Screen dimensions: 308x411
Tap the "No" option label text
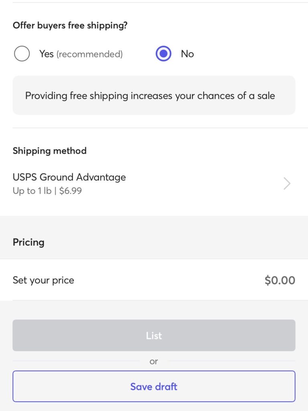(187, 54)
